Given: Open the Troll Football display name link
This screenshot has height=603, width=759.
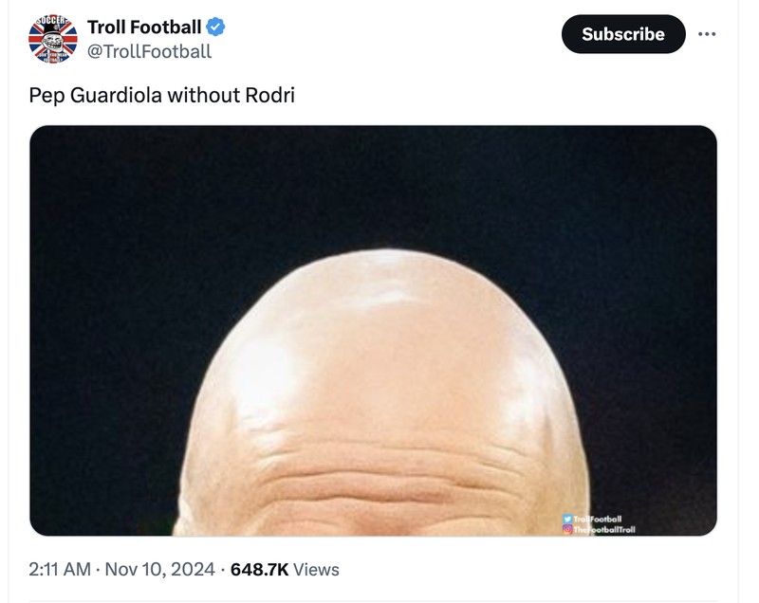Looking at the screenshot, I should 143,27.
